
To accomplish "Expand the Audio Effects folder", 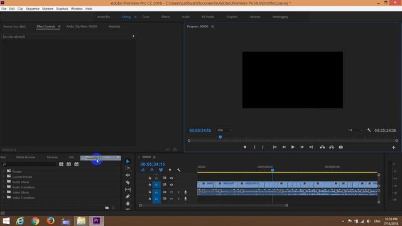I will point(3,182).
